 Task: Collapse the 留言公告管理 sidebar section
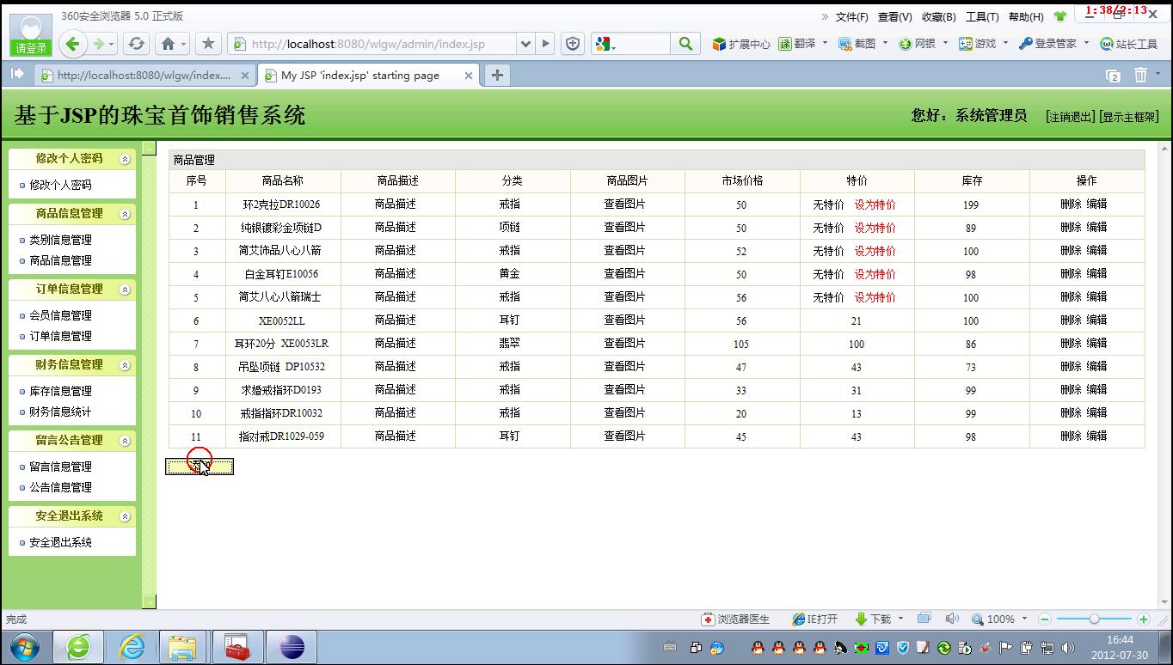tap(125, 441)
